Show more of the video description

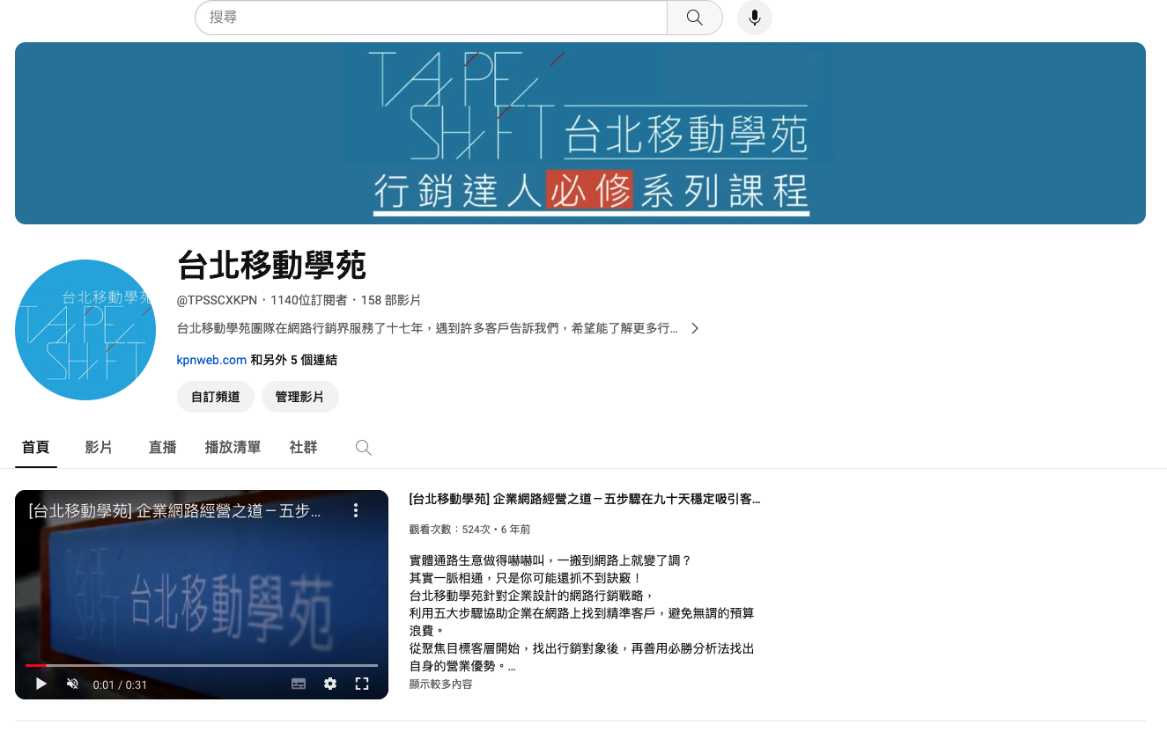[440, 684]
